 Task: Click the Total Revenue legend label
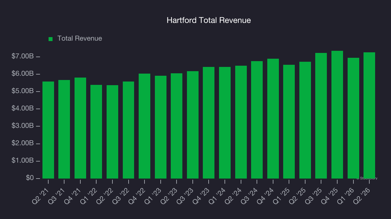coord(80,39)
